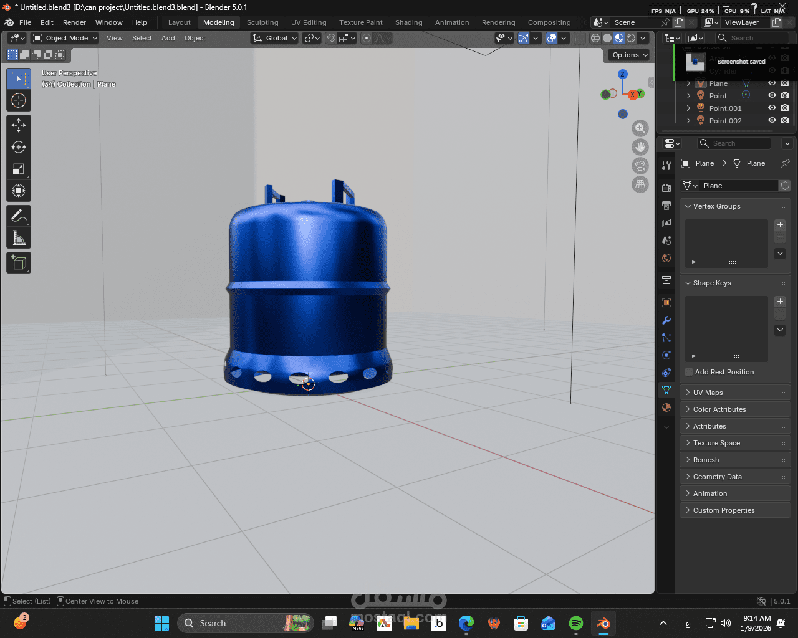
Task: Add a new shape key
Action: pos(780,302)
